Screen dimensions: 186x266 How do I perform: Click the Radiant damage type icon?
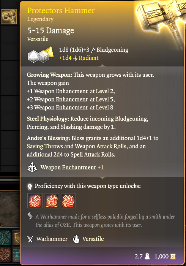[75, 58]
